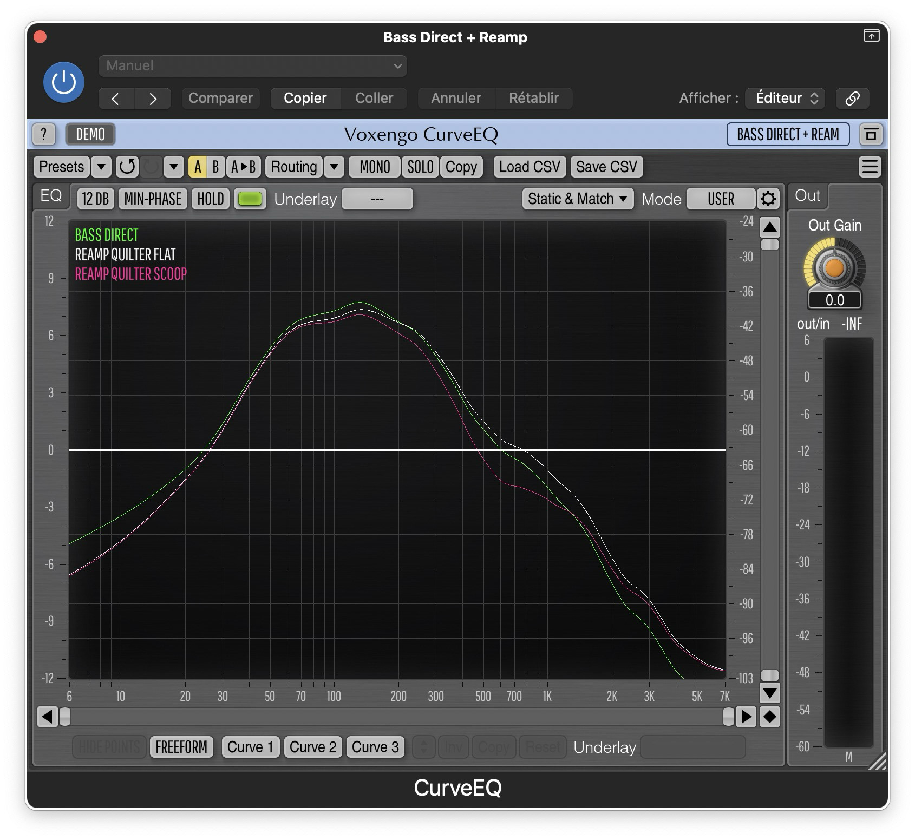Screen dimensions: 915x840
Task: Select the EQ tab
Action: tap(51, 195)
